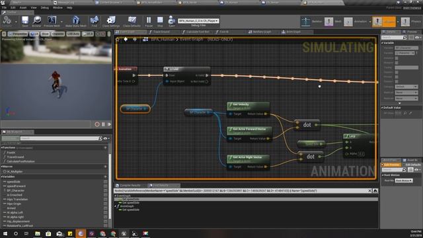Screen dimensions: 423x238
Task: Click the Edit Defaults button
Action: tap(412, 165)
